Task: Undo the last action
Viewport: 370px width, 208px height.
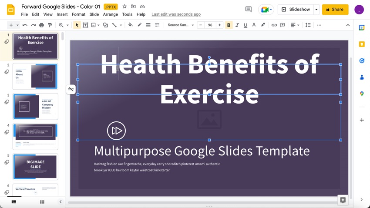Action: (25, 25)
